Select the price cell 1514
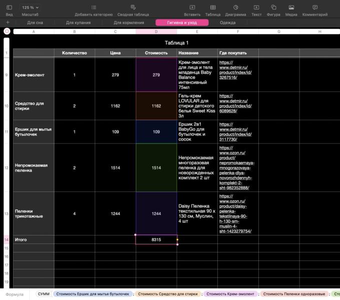 pyautogui.click(x=115, y=167)
